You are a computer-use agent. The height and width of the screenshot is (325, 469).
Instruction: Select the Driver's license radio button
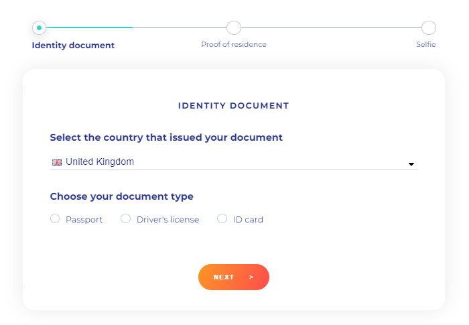(126, 218)
